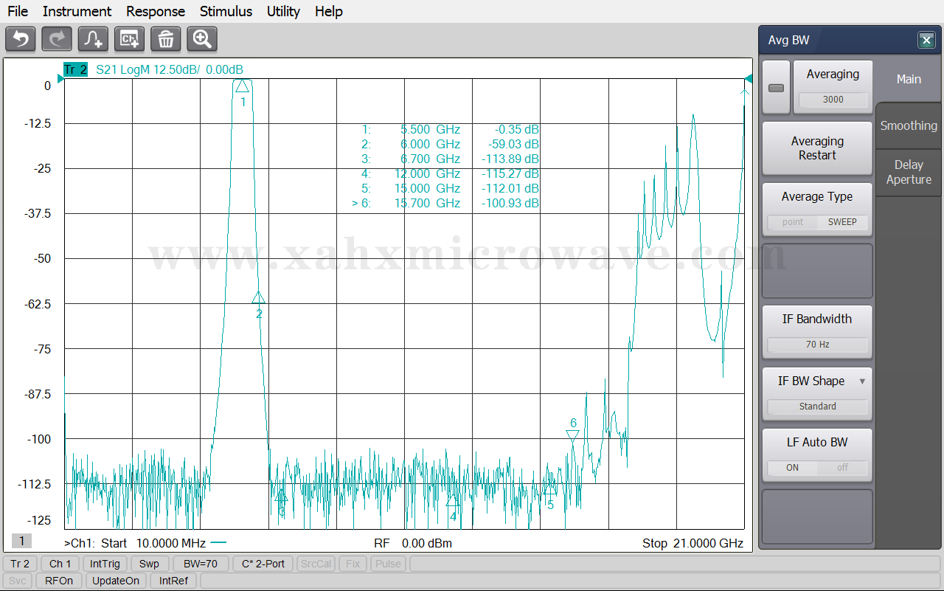Expand the IF BW Shape dropdown
This screenshot has width=944, height=591.
point(861,381)
